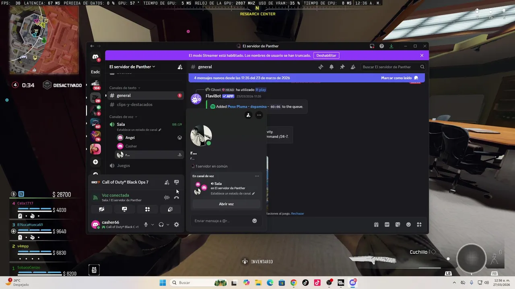Click taskbar Buscar search box
Screen dimensions: 515x289
(x=199, y=283)
